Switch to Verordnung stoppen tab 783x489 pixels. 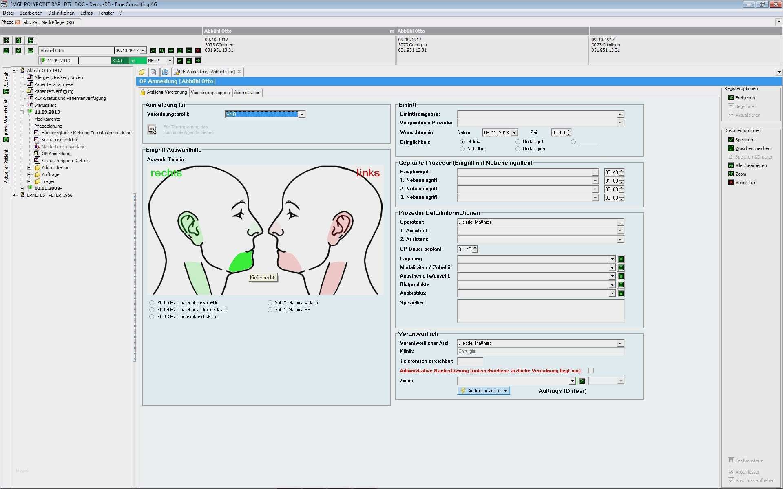[x=210, y=93]
